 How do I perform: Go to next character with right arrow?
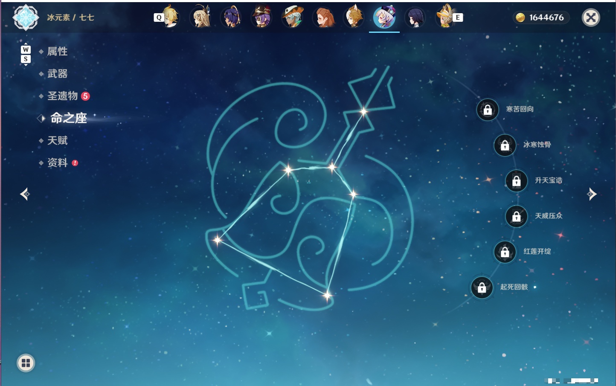592,194
